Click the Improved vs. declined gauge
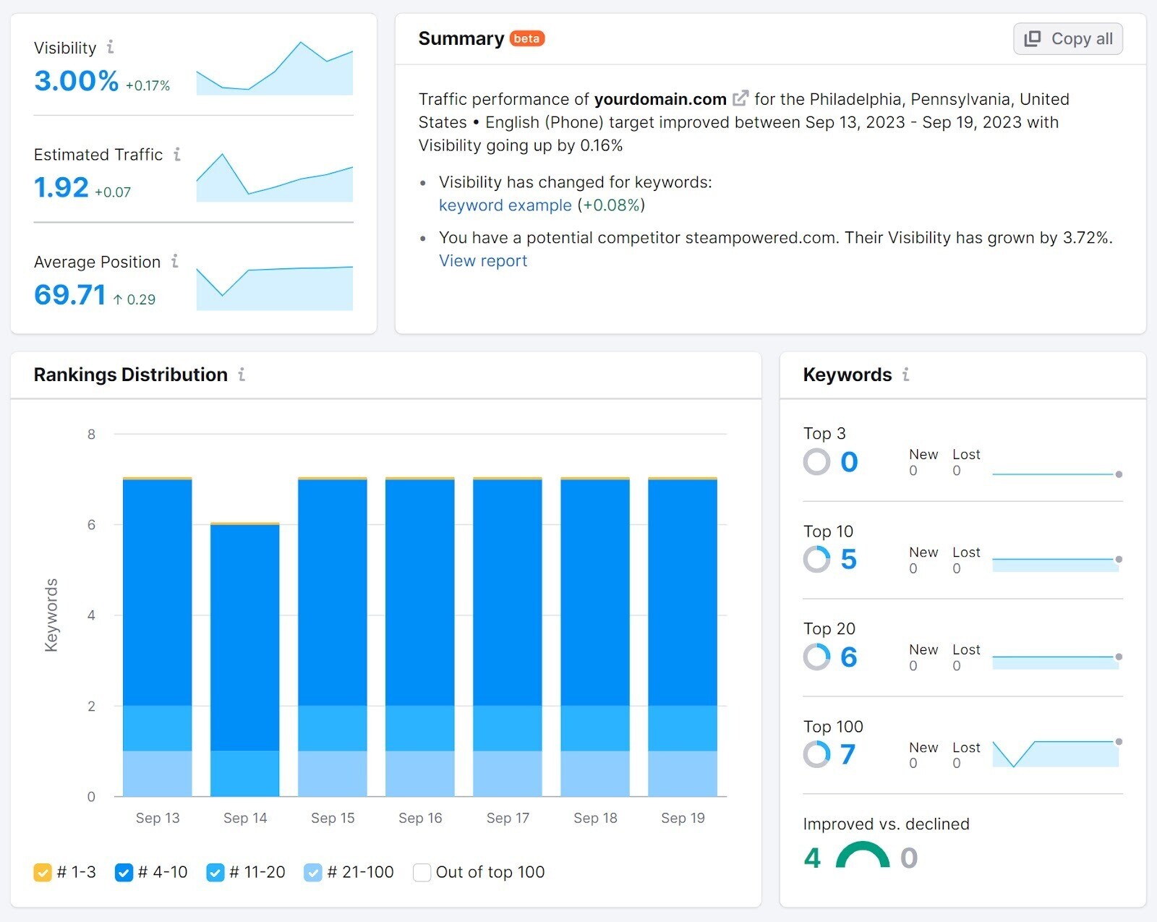 tap(861, 855)
